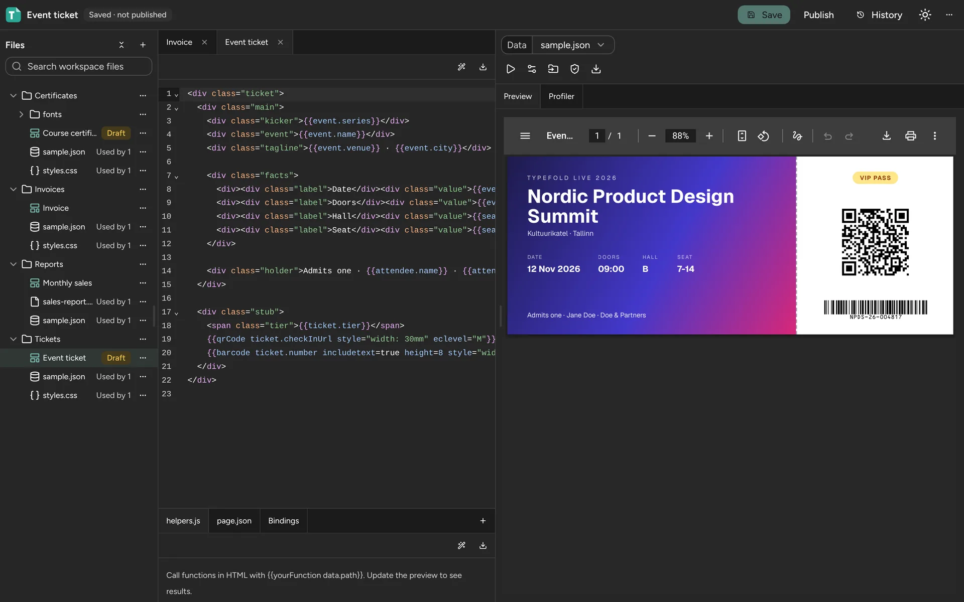
Task: Open render settings sliders icon
Action: 532,69
